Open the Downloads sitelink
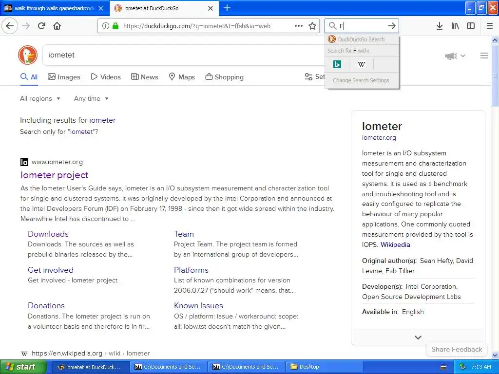499x374 pixels. (48, 234)
